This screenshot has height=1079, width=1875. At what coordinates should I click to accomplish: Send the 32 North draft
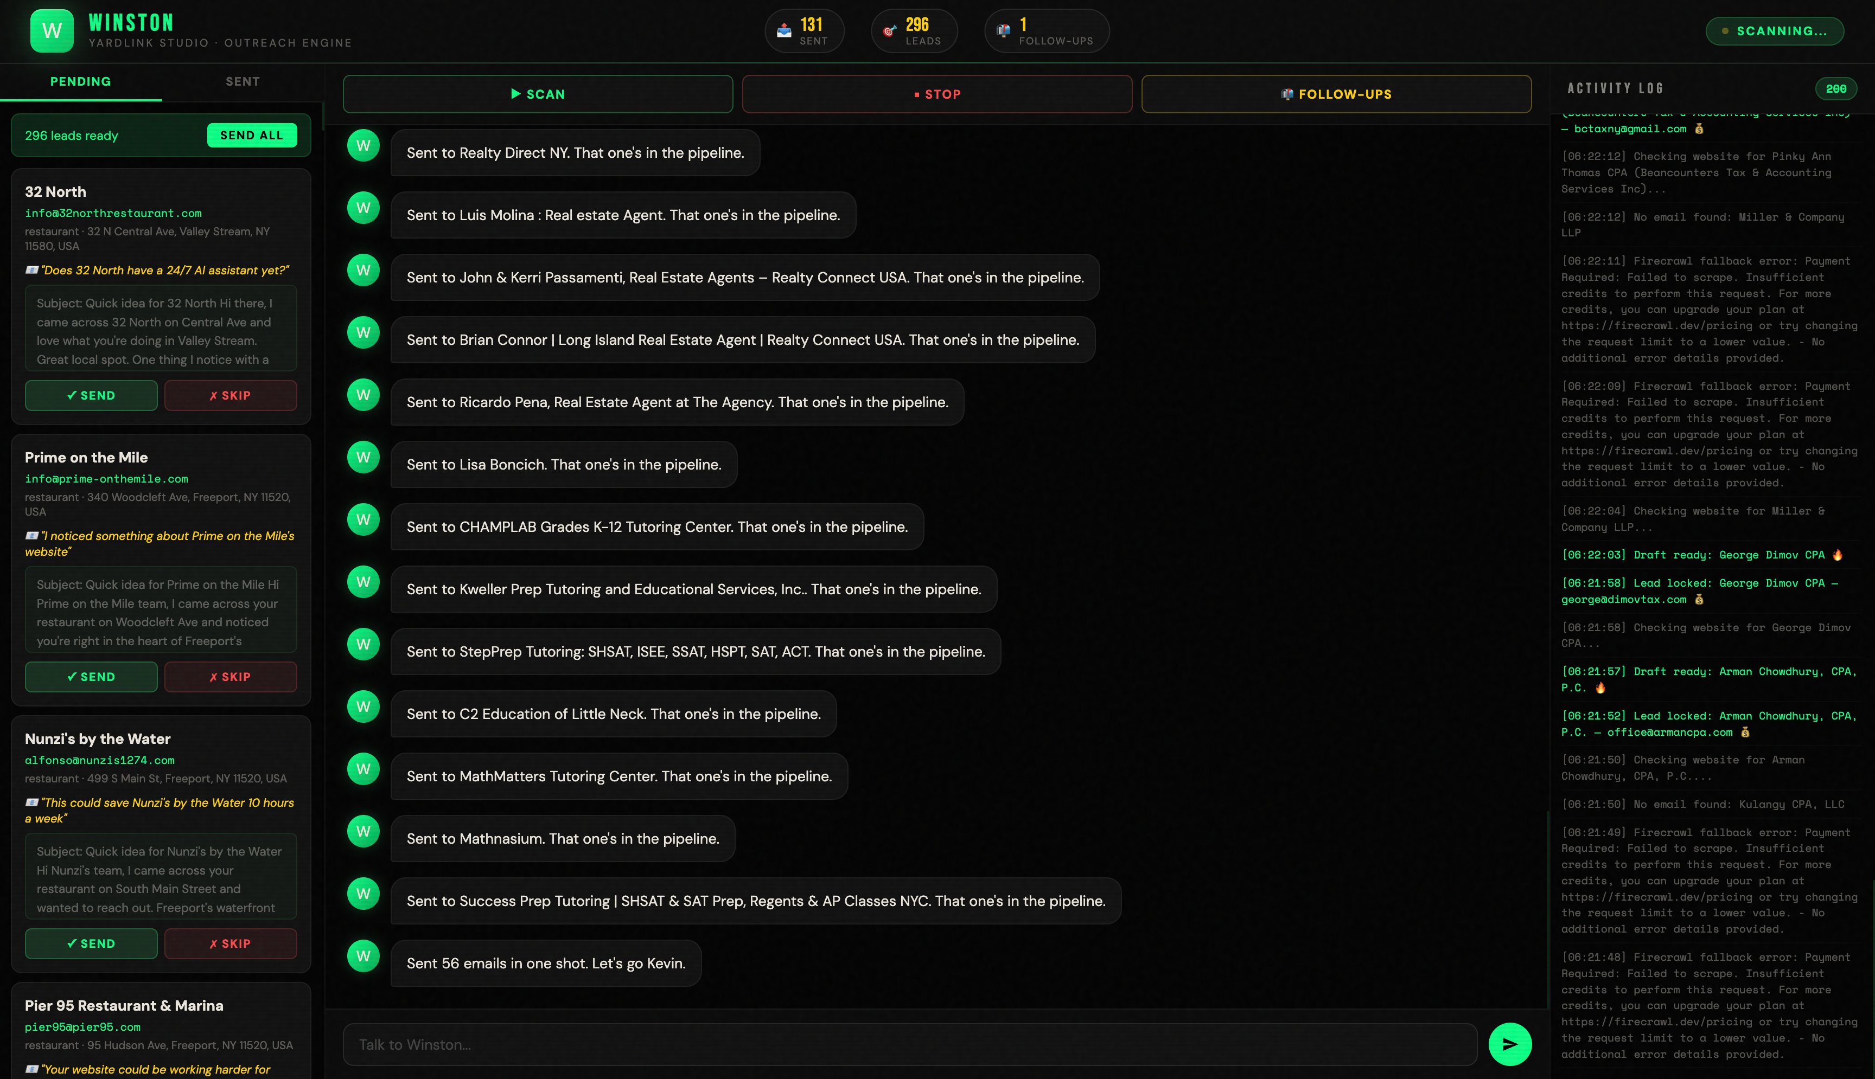(91, 396)
